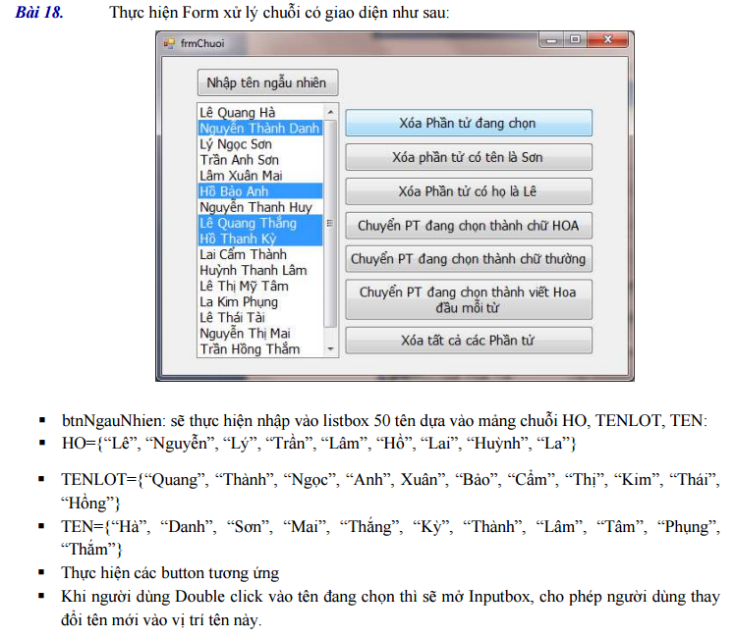This screenshot has width=734, height=638.
Task: Click the frmChuoi form icon in title bar
Action: tap(168, 43)
